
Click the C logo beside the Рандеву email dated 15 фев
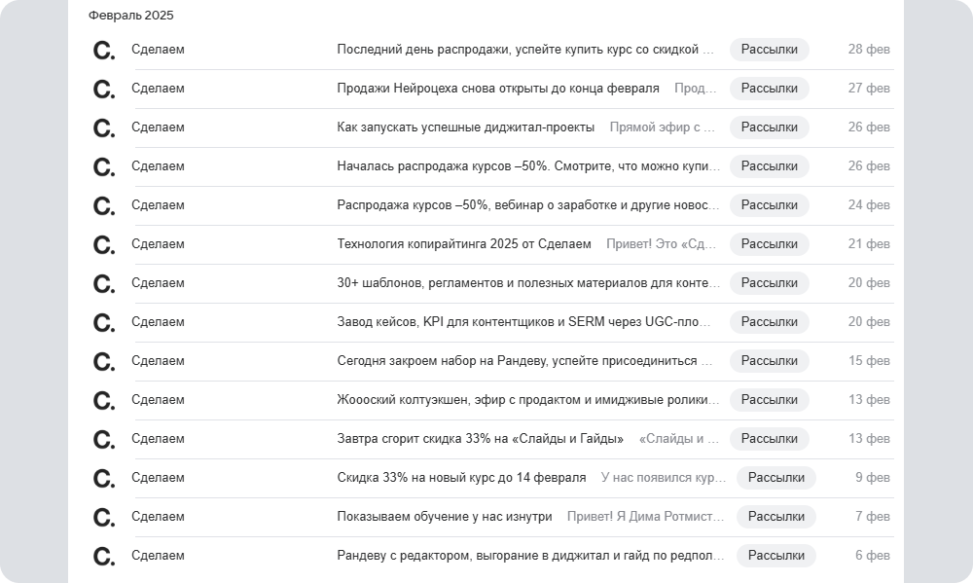pos(103,361)
